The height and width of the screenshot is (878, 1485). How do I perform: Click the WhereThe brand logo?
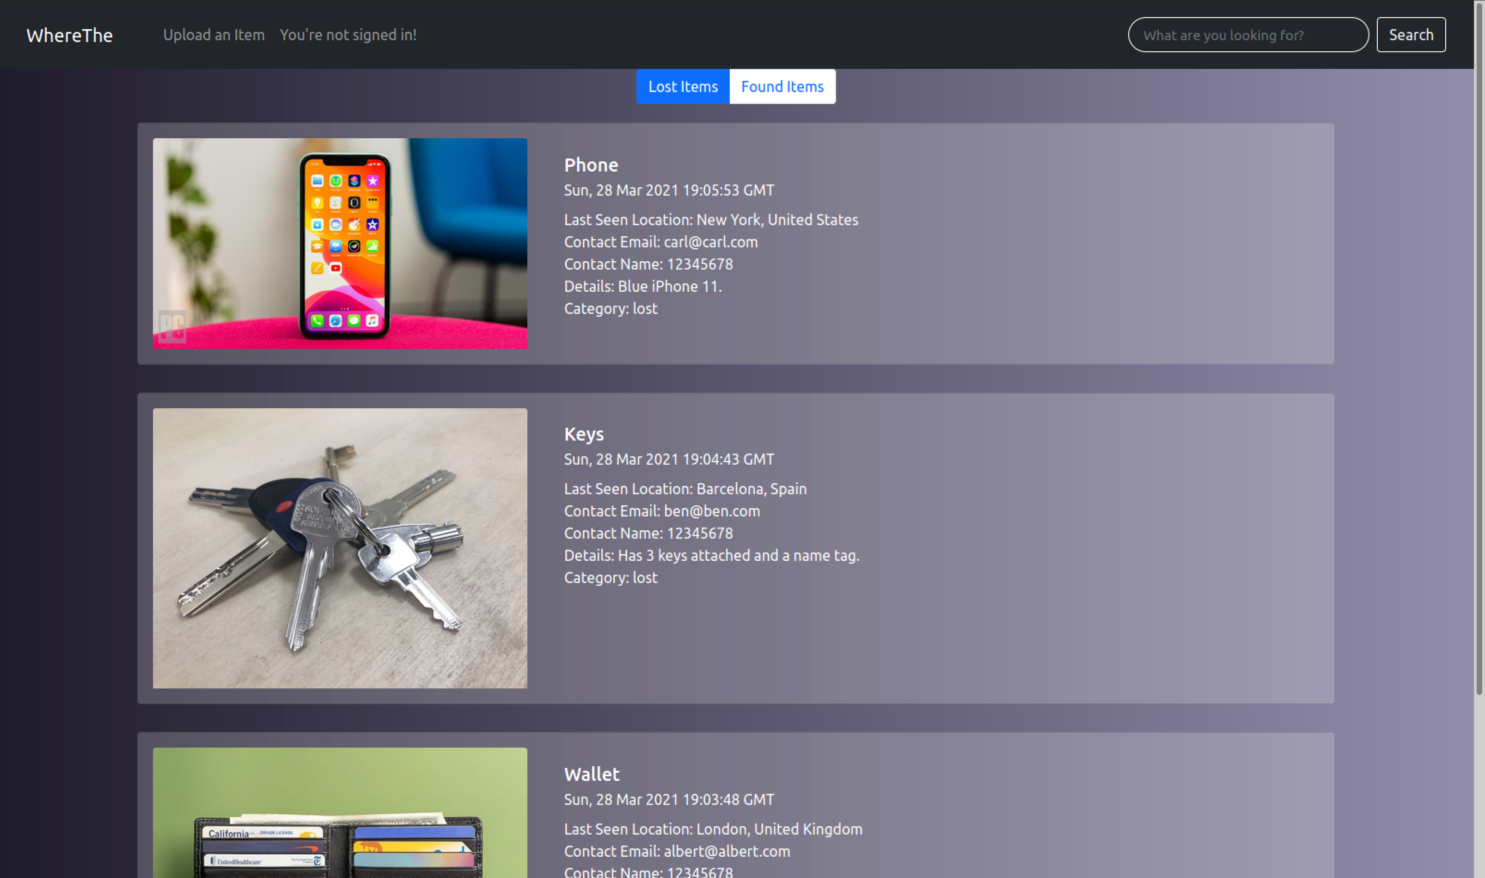[x=69, y=35]
